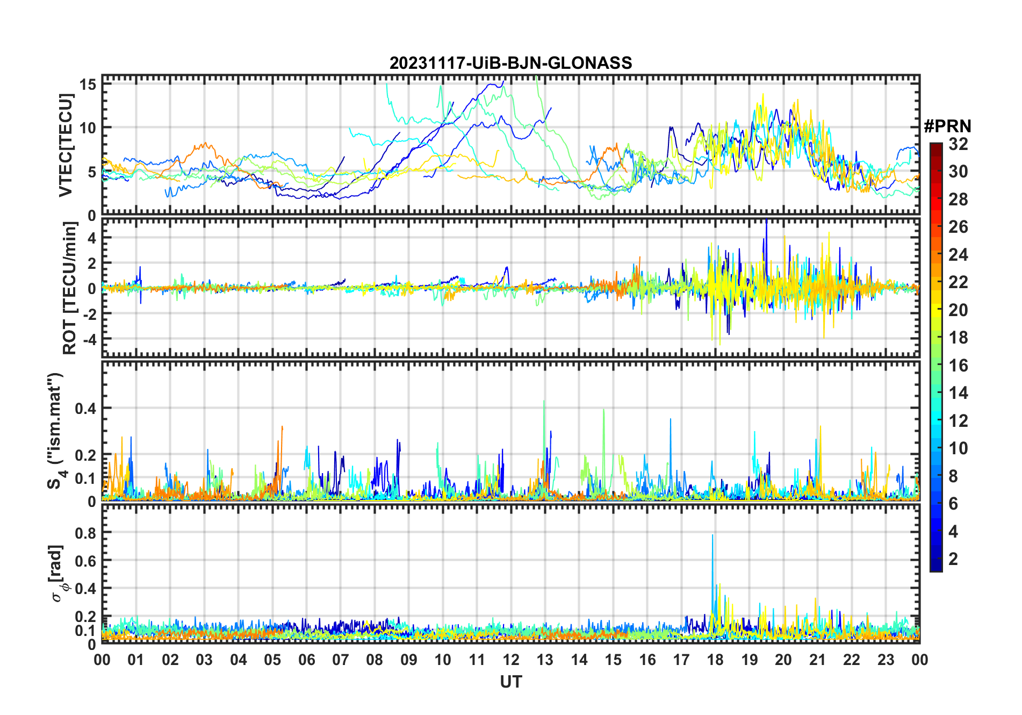This screenshot has height=715, width=1022.
Task: Click colorbar tick label 28
Action: 958,199
